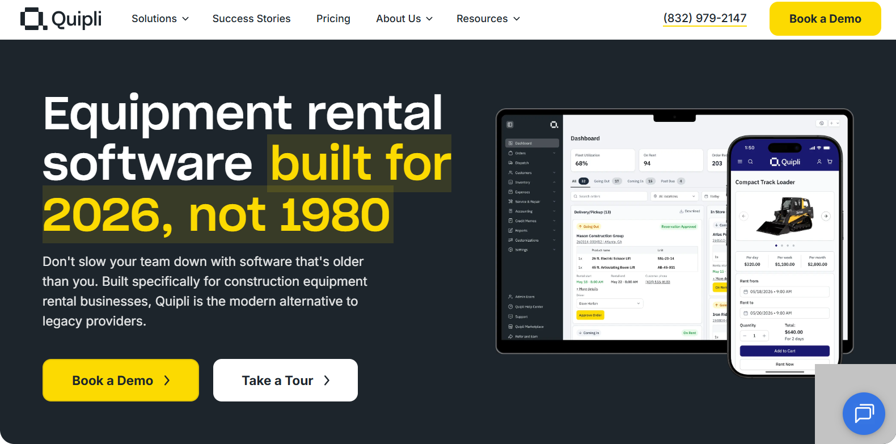896x444 pixels.
Task: Tap the phone shopping cart icon
Action: pyautogui.click(x=830, y=162)
